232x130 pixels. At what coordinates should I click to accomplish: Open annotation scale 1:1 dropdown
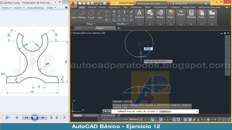(203, 120)
